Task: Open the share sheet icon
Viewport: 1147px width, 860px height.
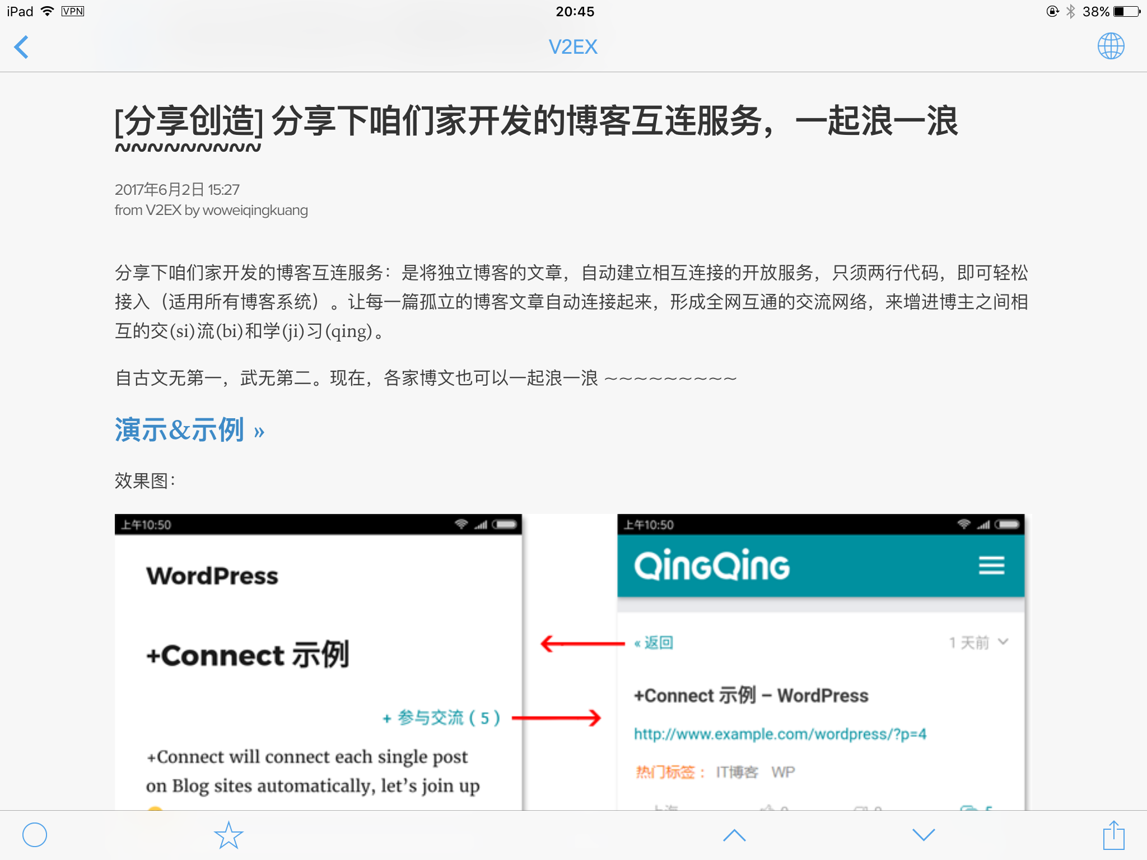Action: point(1113,835)
